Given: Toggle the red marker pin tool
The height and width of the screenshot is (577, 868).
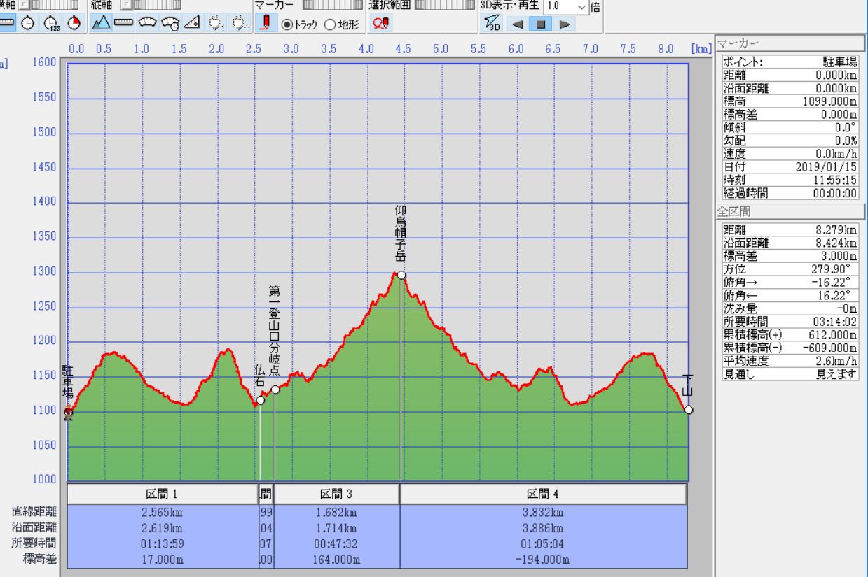Looking at the screenshot, I should (x=267, y=22).
